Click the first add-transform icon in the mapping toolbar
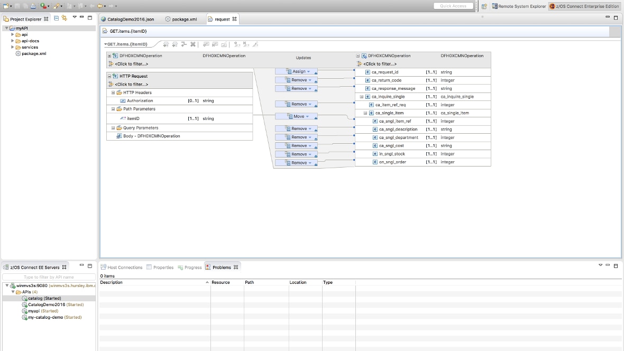This screenshot has width=624, height=351. pos(166,45)
